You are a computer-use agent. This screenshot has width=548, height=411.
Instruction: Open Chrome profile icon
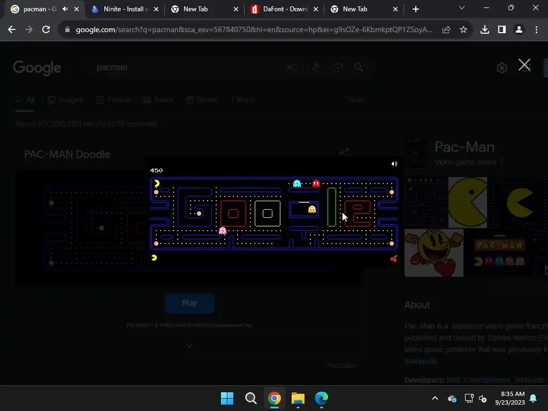click(519, 30)
